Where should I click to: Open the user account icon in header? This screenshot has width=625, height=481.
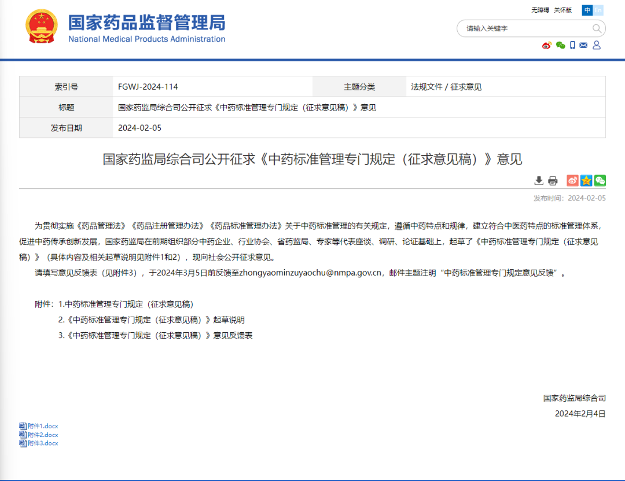point(597,45)
